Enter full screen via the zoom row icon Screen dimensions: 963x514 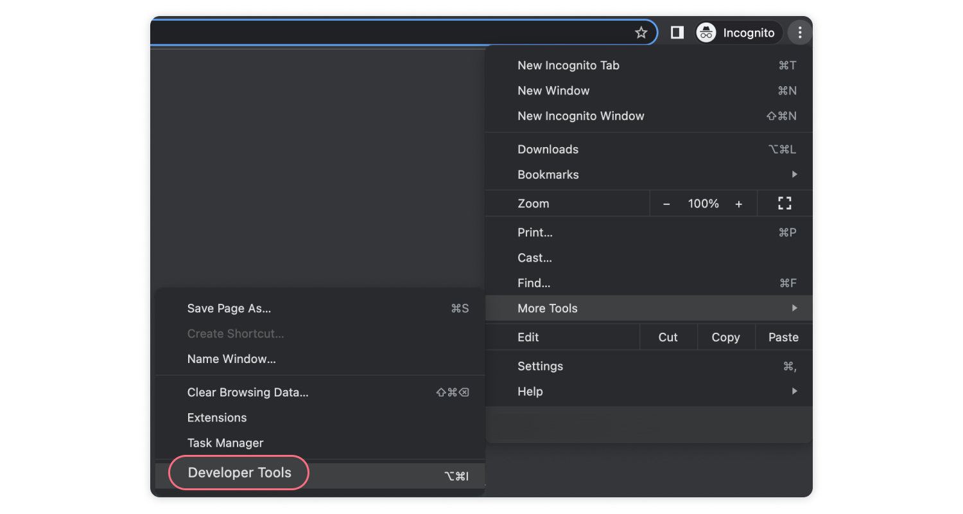click(784, 203)
